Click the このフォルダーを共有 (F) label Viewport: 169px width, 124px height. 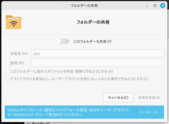click(92, 42)
